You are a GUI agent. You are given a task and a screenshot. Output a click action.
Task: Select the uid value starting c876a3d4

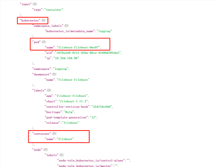88,53
